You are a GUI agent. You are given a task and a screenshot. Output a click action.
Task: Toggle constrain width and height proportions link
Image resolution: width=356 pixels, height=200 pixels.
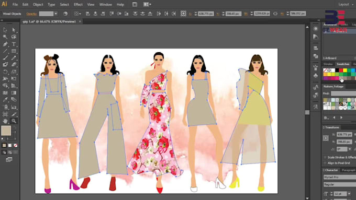pos(275,14)
